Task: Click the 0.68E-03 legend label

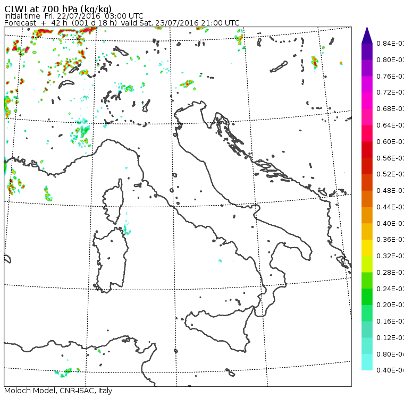Action: click(x=390, y=109)
